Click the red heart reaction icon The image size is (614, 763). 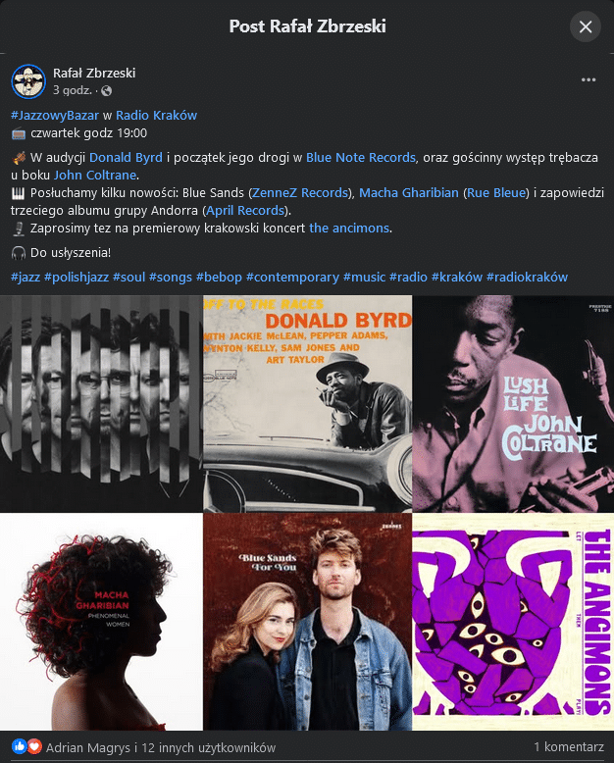[34, 746]
